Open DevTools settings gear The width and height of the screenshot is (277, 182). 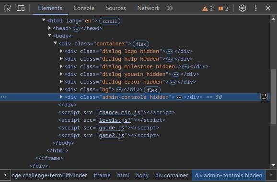[x=242, y=8]
